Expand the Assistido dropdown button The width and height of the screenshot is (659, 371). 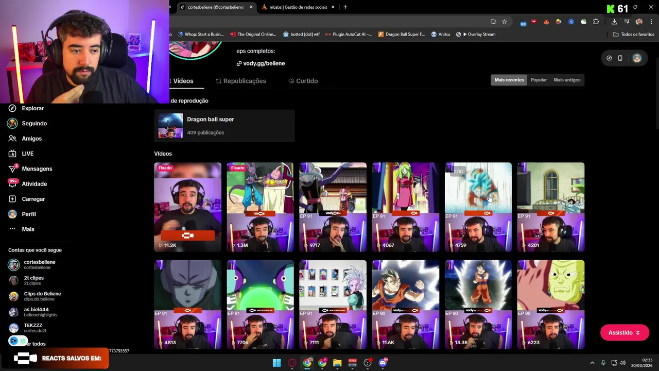pos(624,333)
